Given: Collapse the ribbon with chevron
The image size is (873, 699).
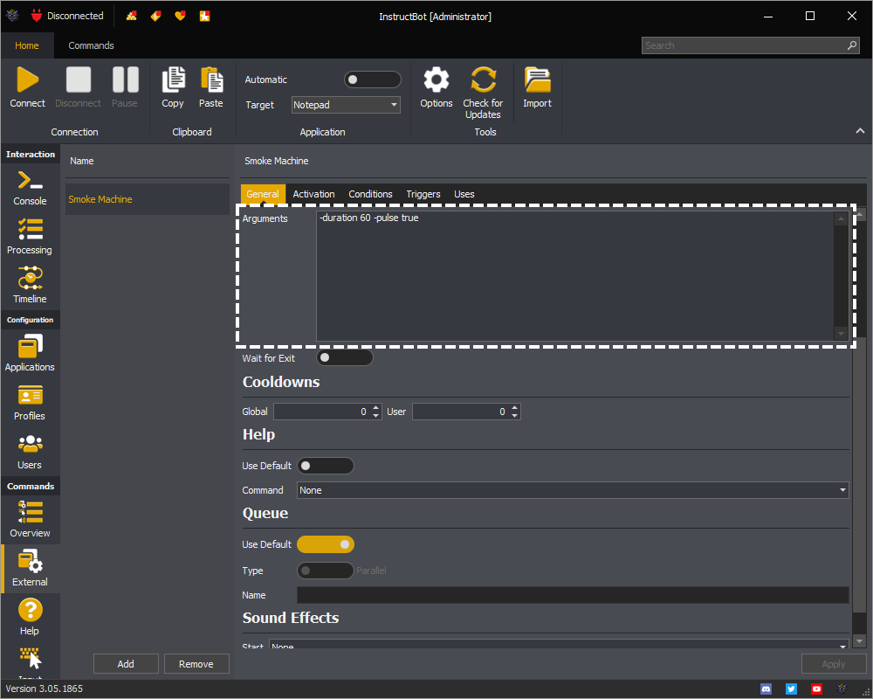Looking at the screenshot, I should tap(860, 130).
